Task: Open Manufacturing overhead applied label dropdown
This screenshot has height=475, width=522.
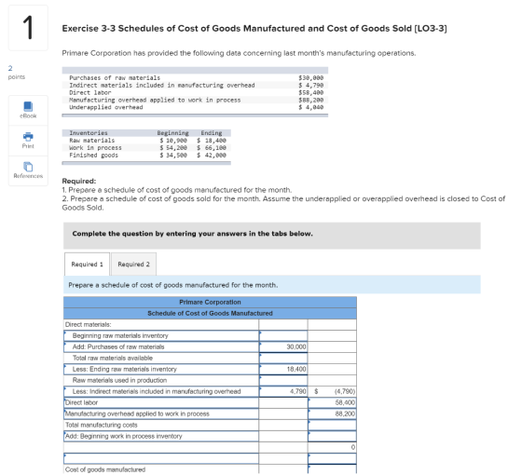Action: click(161, 414)
